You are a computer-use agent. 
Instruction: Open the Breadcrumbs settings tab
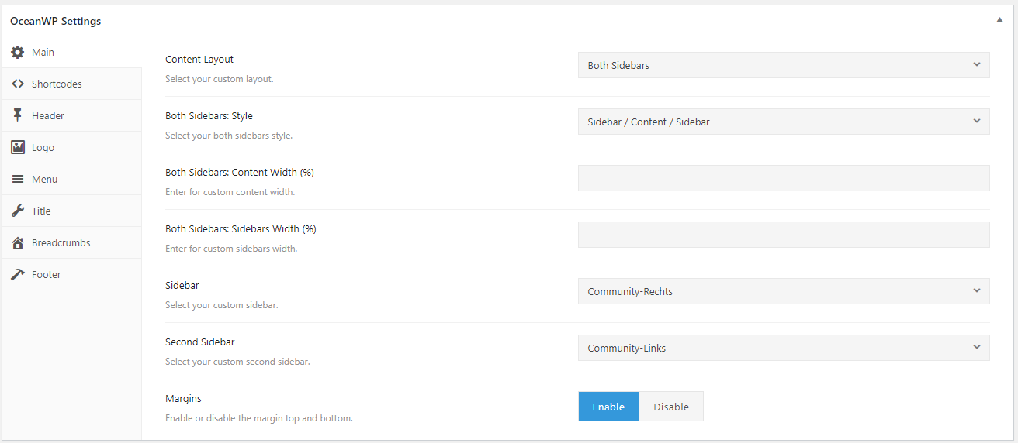coord(61,242)
